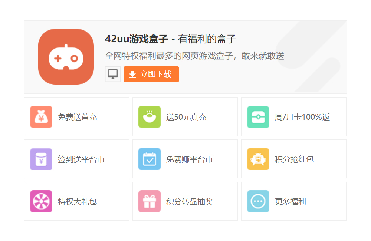
Task: Click the 42uu游戏盒子 title text
Action: click(137, 39)
